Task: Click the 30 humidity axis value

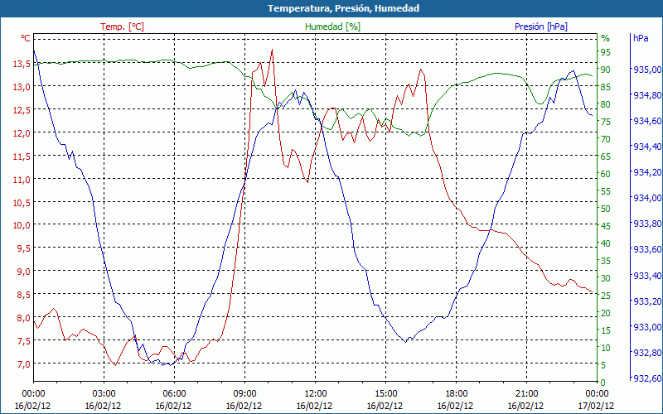Action: (x=606, y=278)
